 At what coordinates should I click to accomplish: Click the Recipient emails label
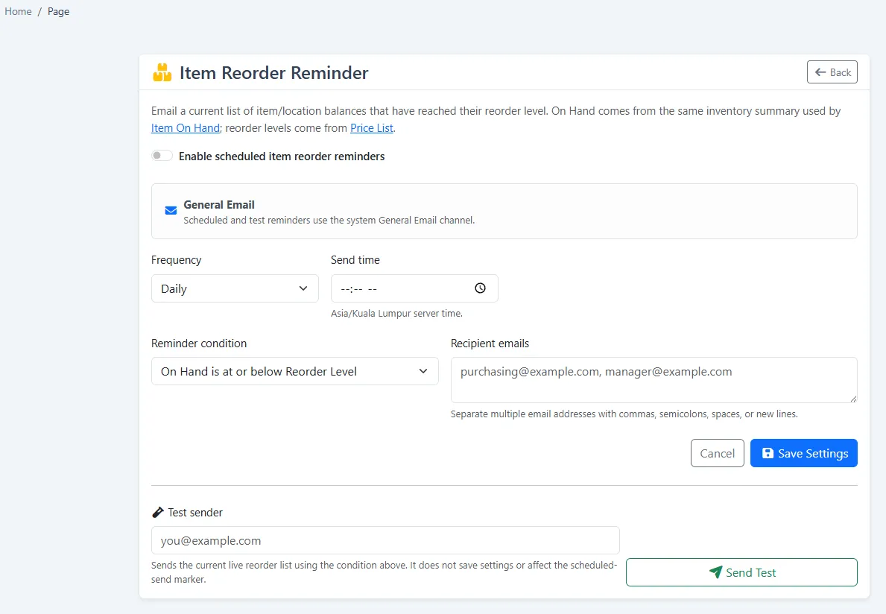[490, 344]
